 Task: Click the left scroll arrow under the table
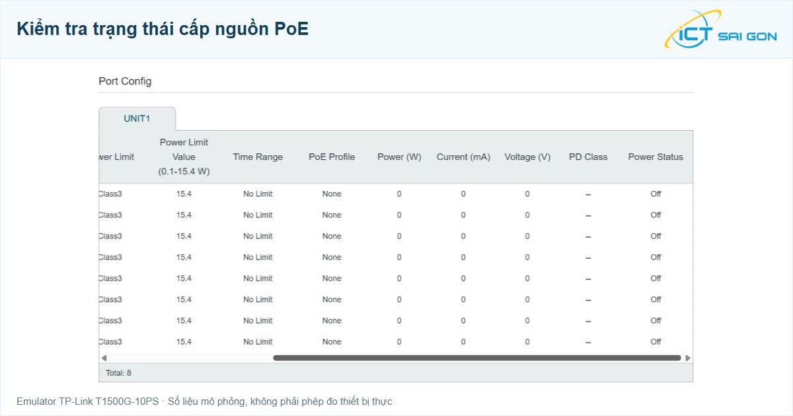tap(104, 358)
